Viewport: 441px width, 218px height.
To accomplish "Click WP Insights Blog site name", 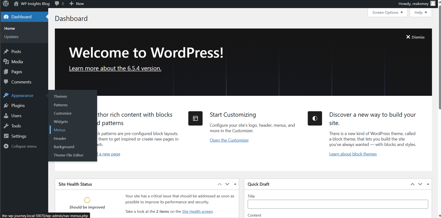I will (35, 4).
